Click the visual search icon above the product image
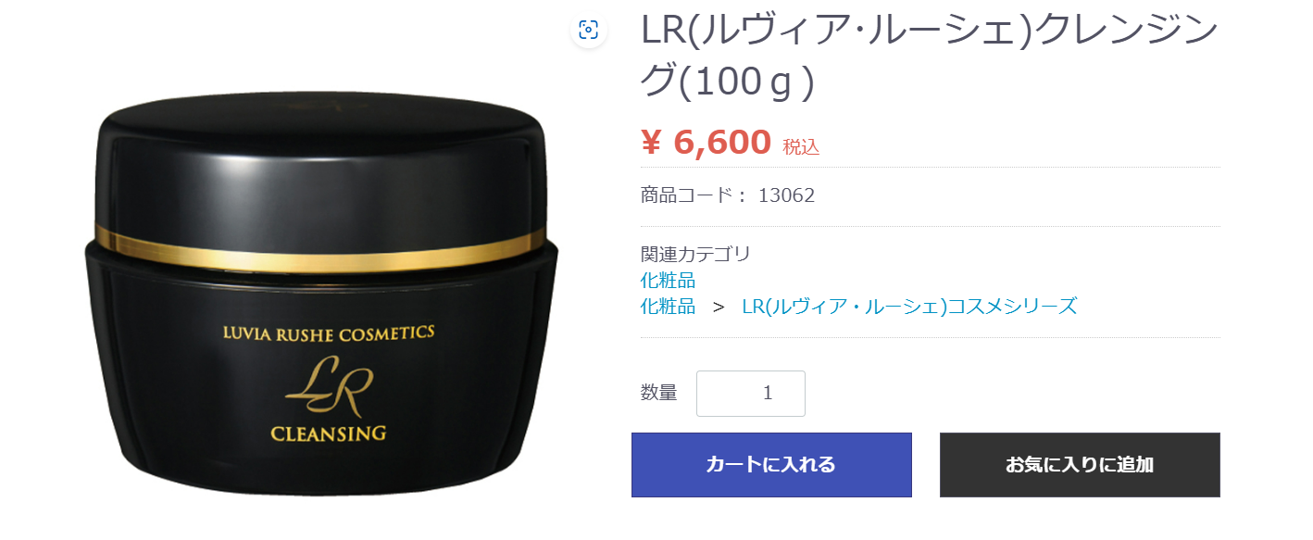The image size is (1313, 540). click(x=588, y=30)
